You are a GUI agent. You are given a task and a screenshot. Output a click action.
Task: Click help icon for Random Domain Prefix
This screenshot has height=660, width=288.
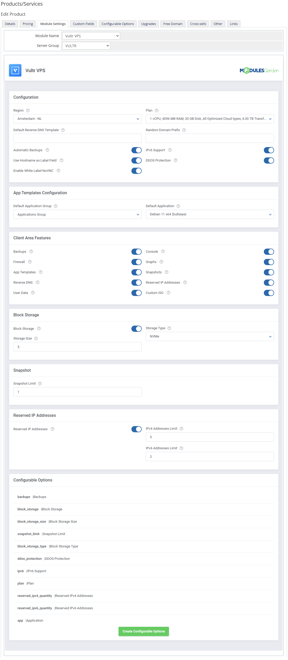point(184,130)
